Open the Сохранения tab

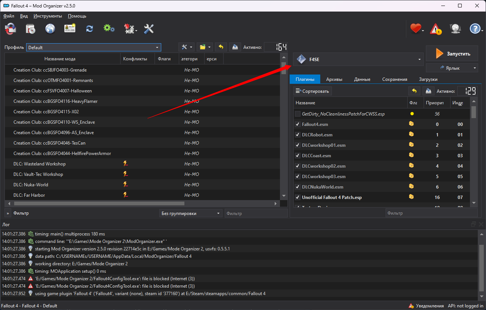pos(395,79)
